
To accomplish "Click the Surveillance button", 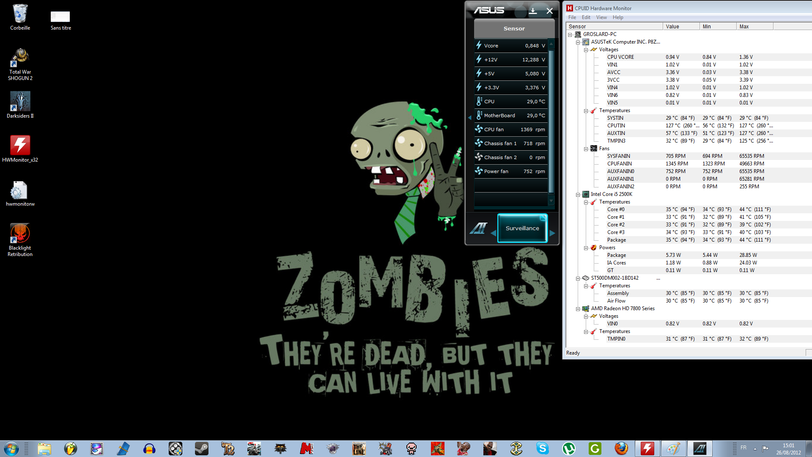I will point(522,228).
